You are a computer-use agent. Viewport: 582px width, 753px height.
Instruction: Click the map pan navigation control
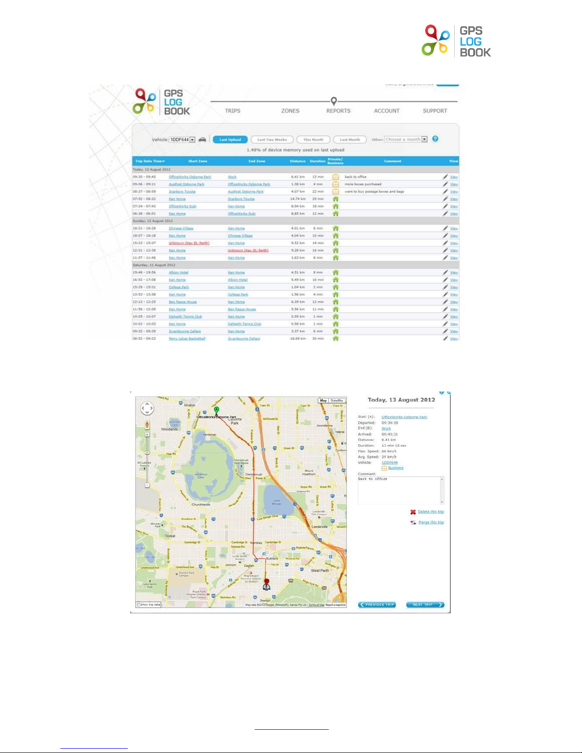coord(147,408)
